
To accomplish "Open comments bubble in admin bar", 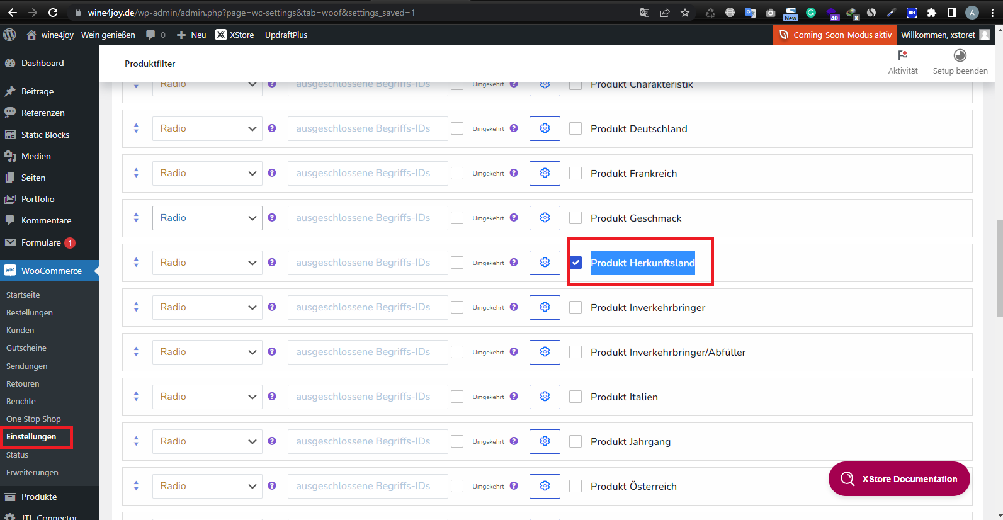I will pos(156,35).
